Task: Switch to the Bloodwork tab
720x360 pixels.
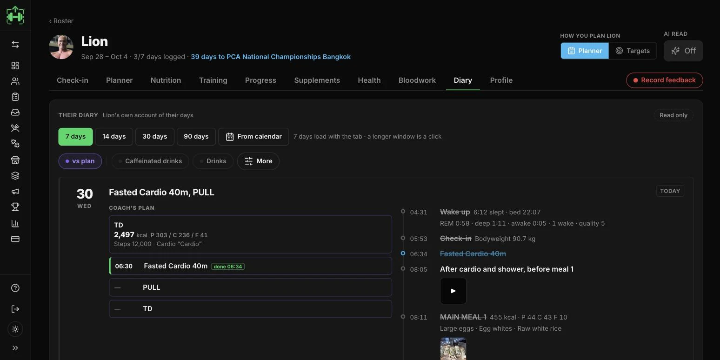Action: (417, 80)
